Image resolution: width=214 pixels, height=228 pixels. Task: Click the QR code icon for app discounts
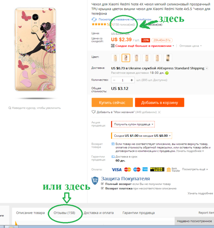tap(113, 46)
